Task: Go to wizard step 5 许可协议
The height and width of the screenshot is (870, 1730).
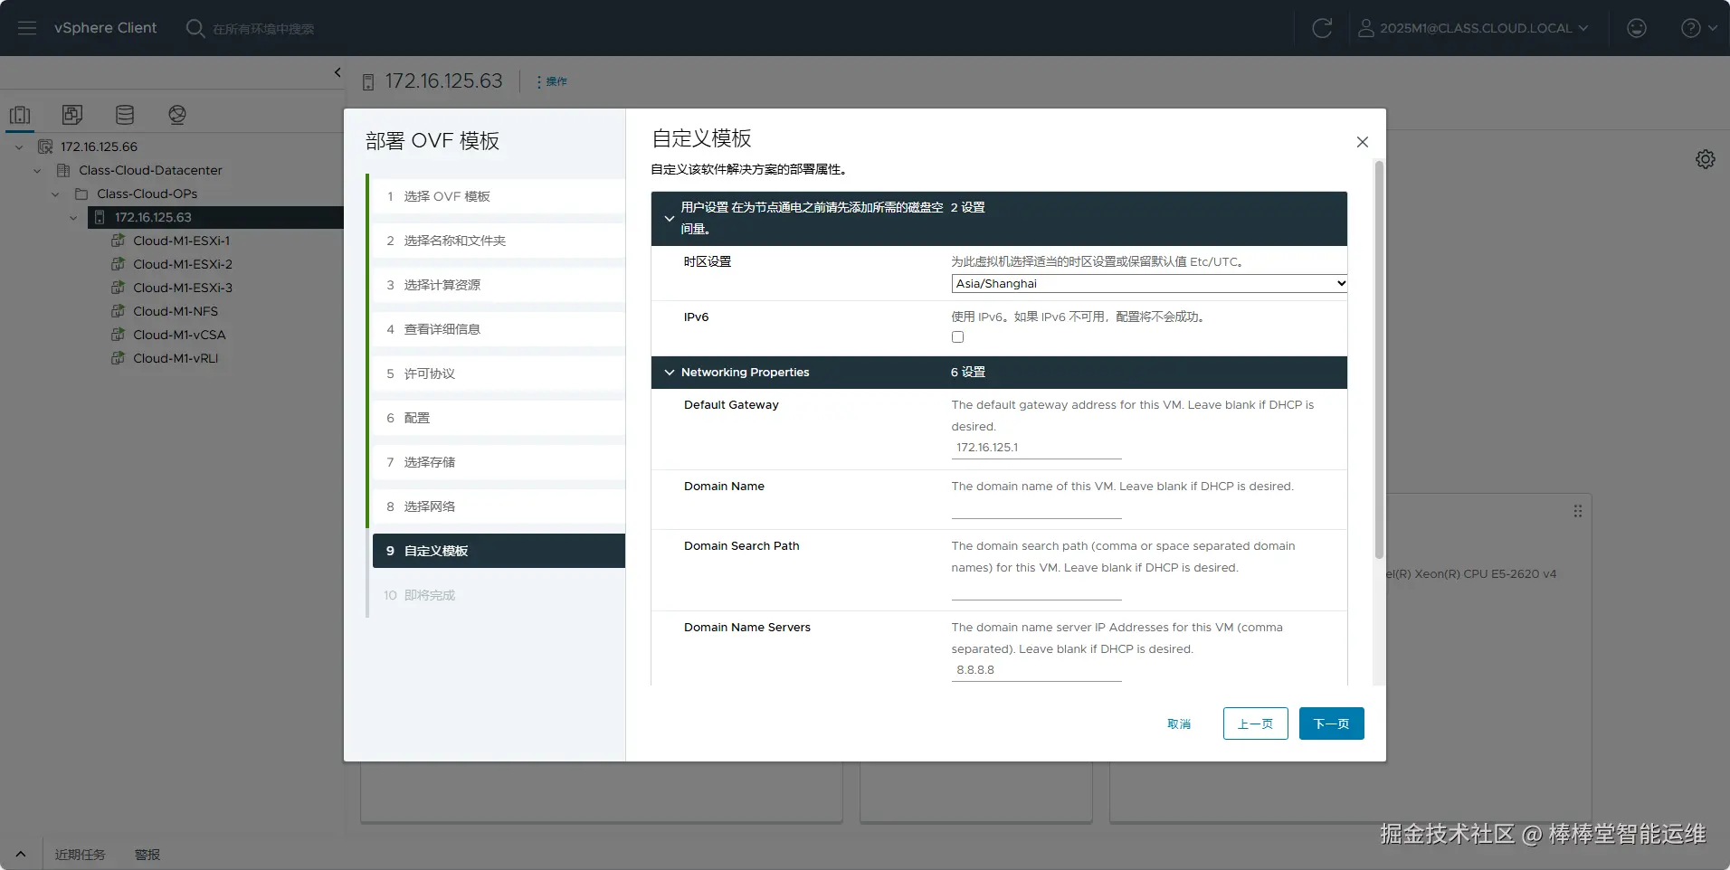Action: coord(499,374)
